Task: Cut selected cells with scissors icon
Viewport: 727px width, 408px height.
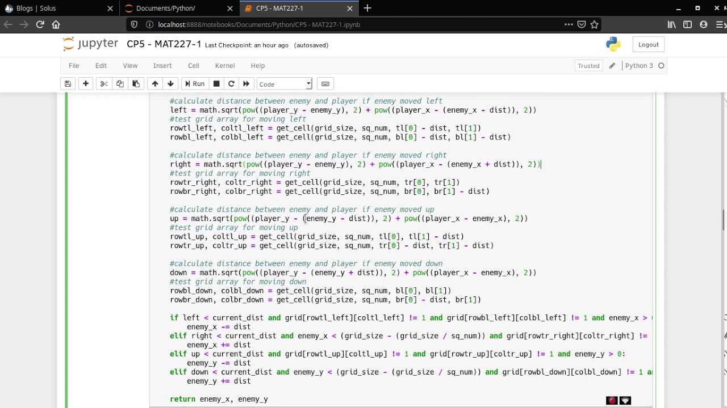Action: pyautogui.click(x=104, y=84)
